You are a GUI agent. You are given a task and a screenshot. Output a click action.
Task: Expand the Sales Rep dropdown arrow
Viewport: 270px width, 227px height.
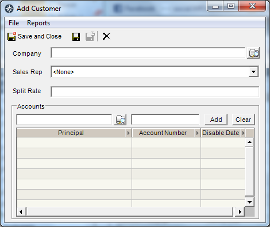tap(253, 72)
